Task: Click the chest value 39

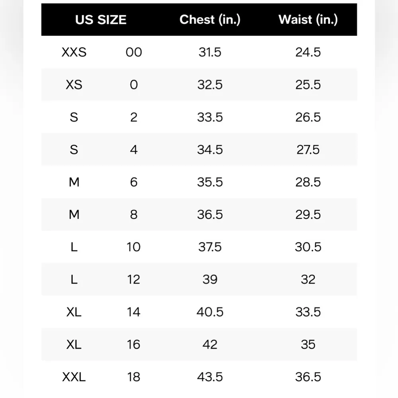Action: point(210,279)
